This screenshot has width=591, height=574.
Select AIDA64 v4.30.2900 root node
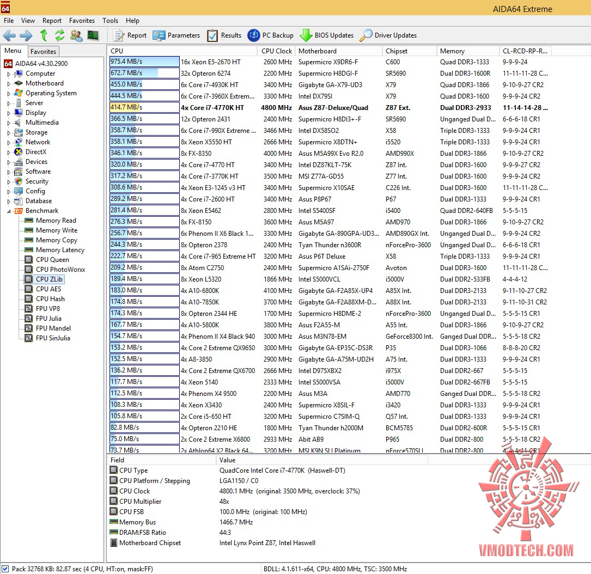[36, 64]
